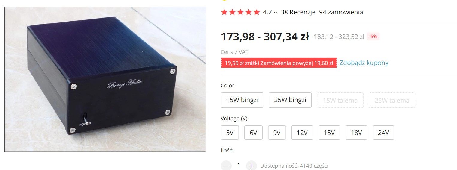Select 9V voltage
The width and height of the screenshot is (457, 170).
tap(277, 133)
